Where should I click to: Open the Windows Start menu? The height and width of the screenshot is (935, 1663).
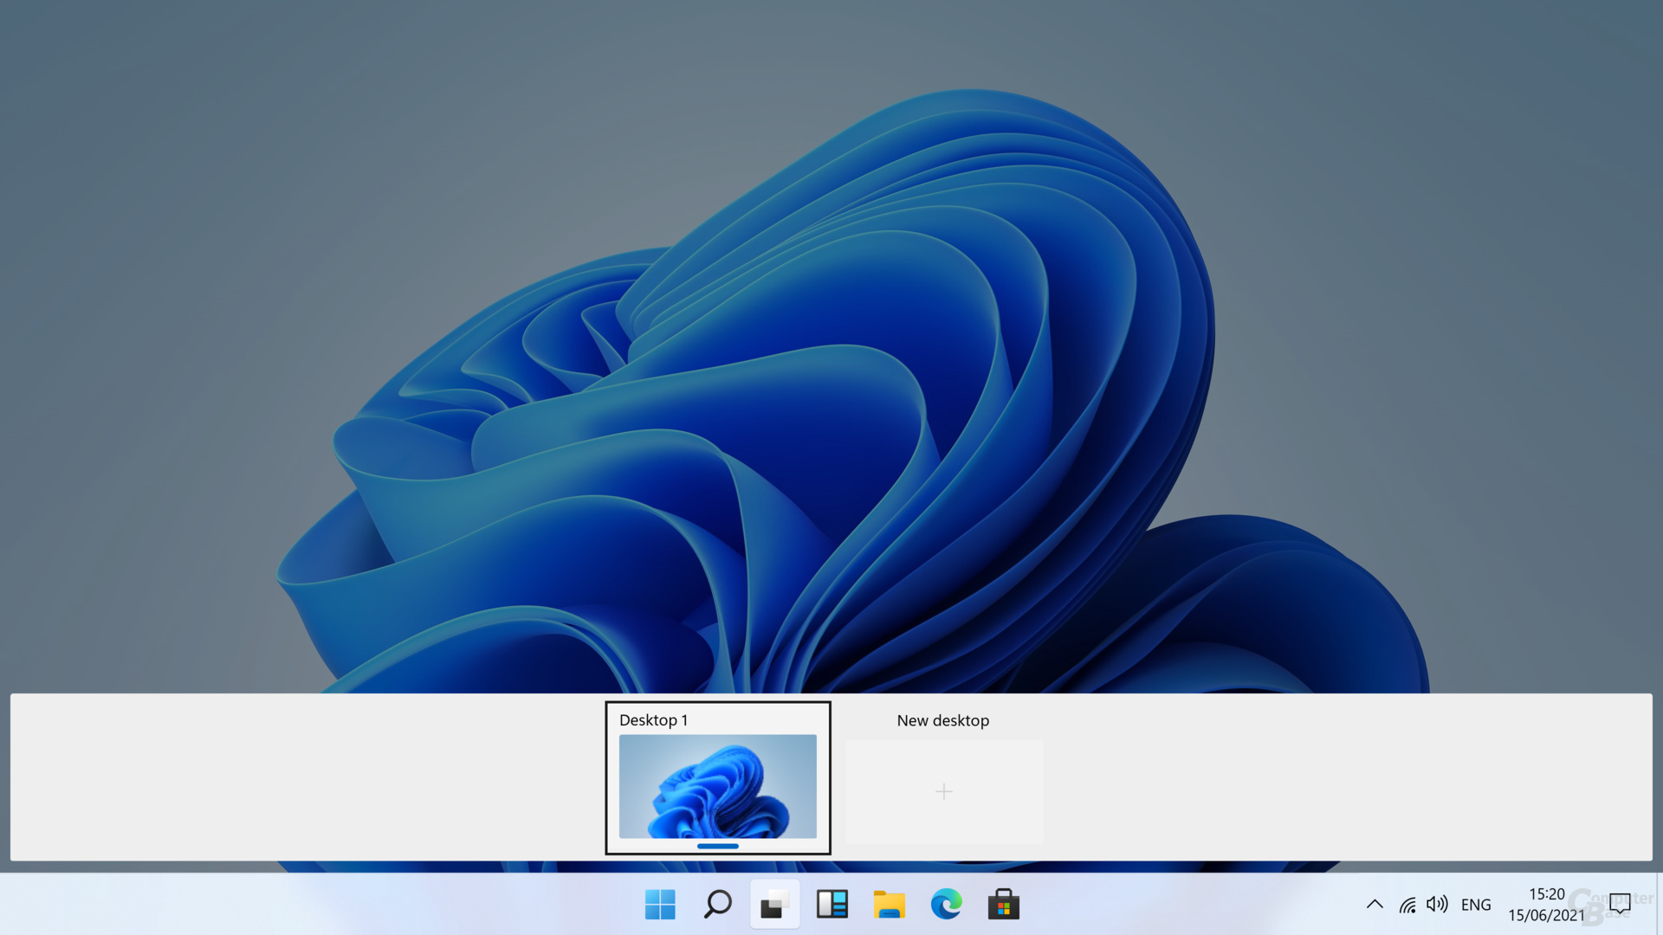pos(660,905)
